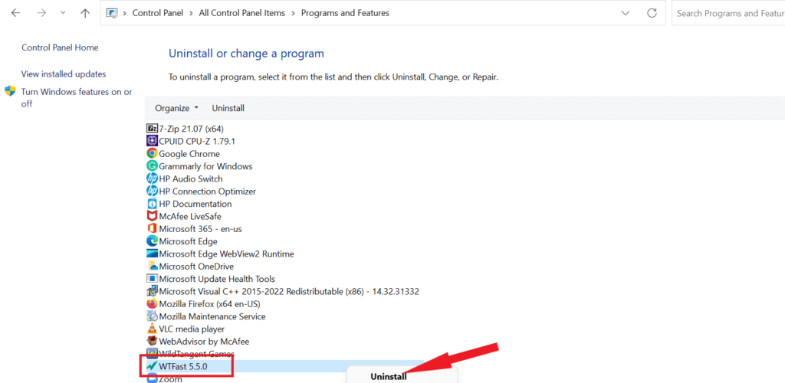Select Microsoft Update Health Tools entry
Image resolution: width=785 pixels, height=383 pixels.
point(217,279)
